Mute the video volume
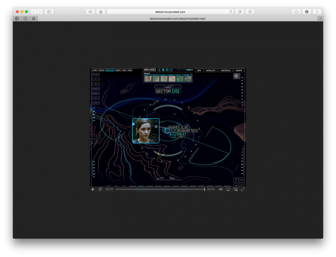336x257 pixels. 221,189
